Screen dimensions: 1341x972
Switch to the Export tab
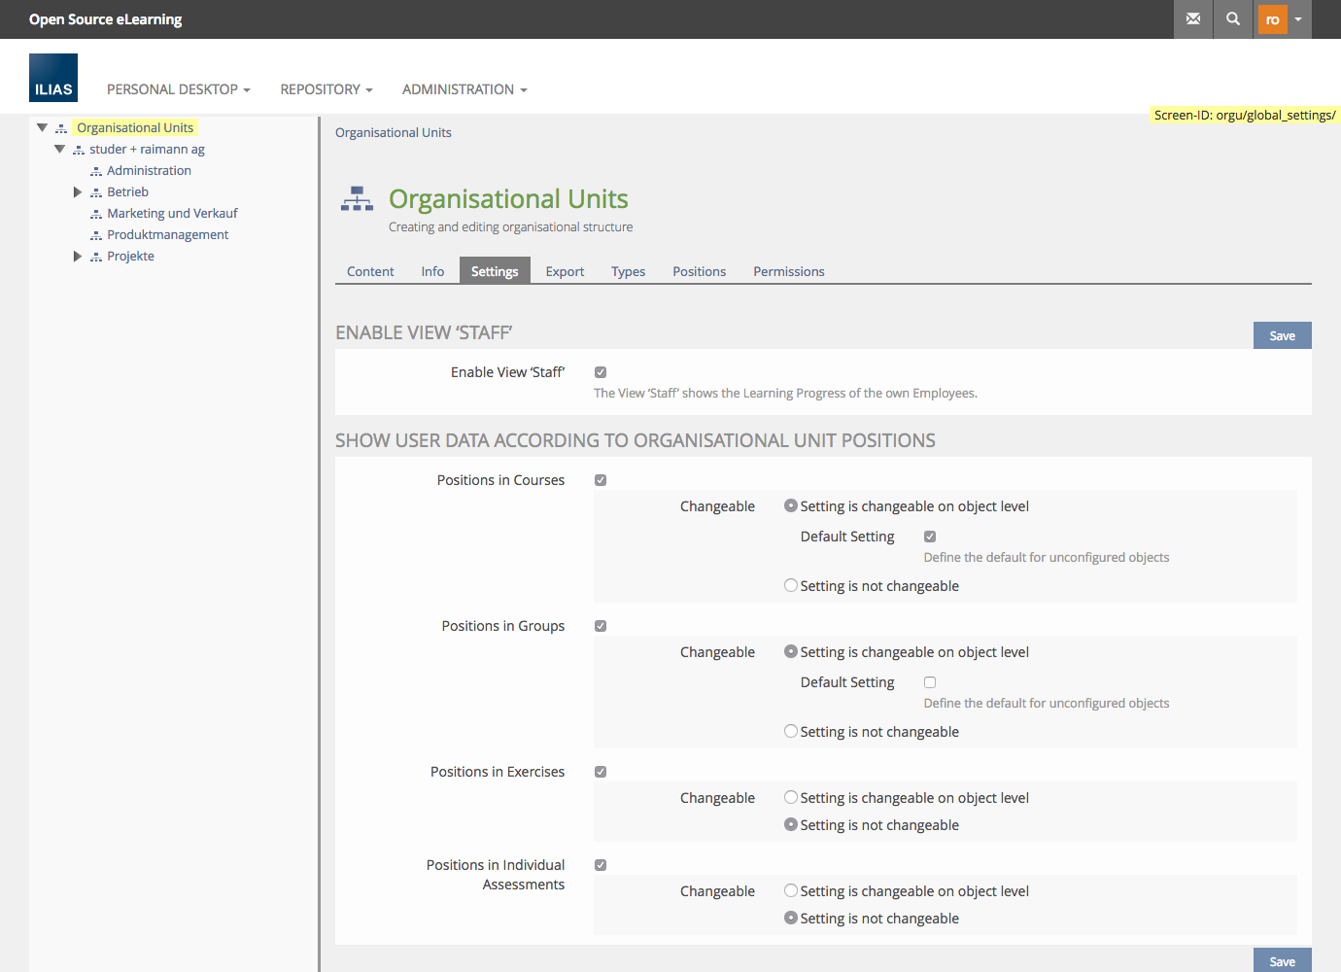click(x=565, y=272)
